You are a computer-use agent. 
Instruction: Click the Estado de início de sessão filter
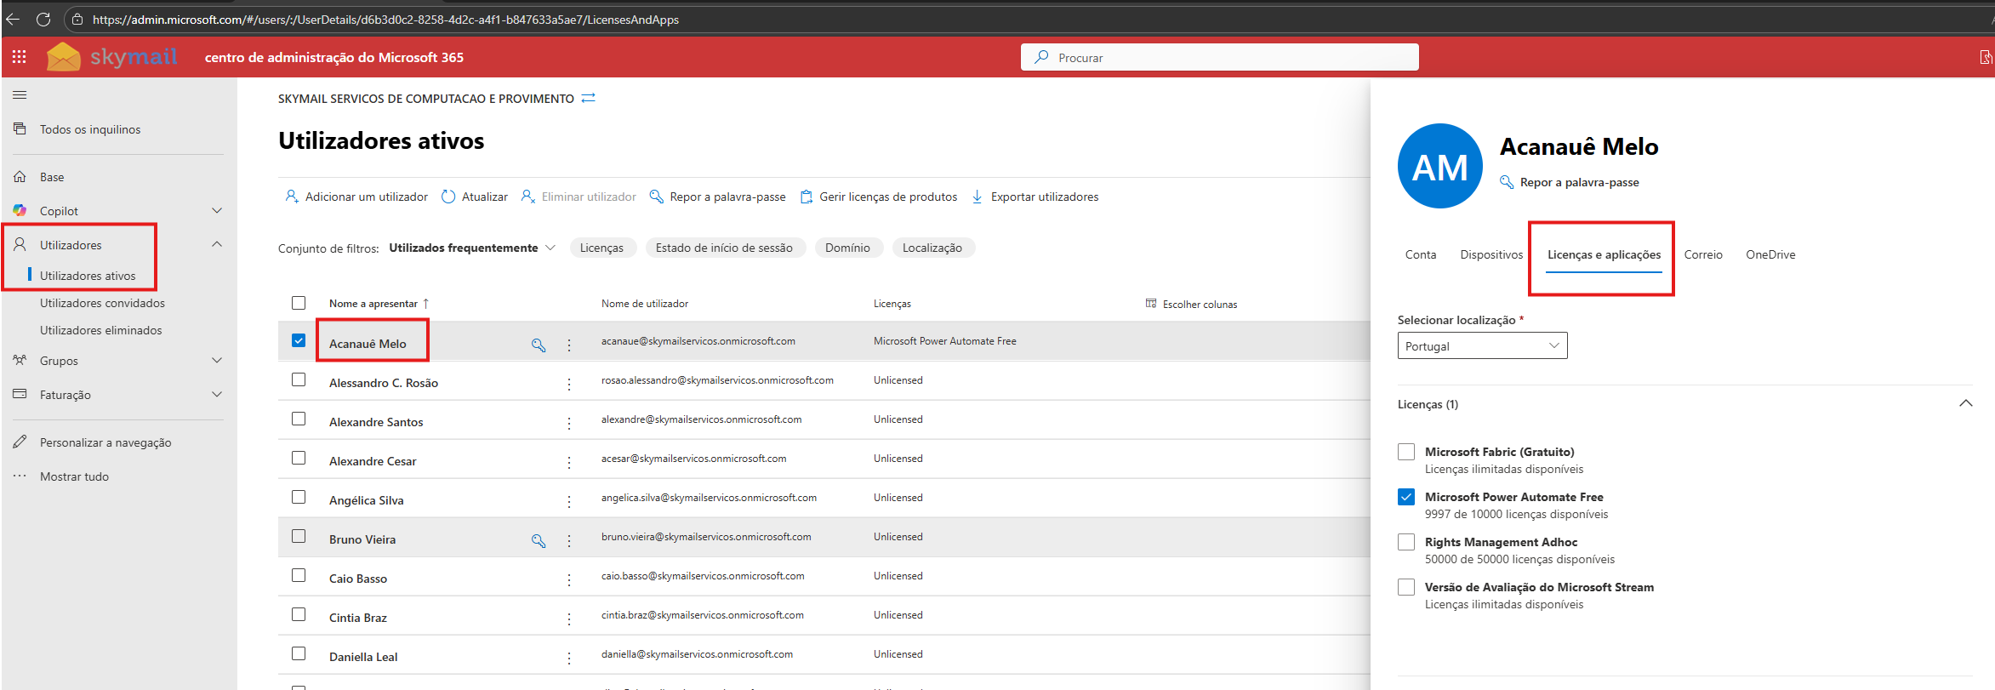pos(724,248)
